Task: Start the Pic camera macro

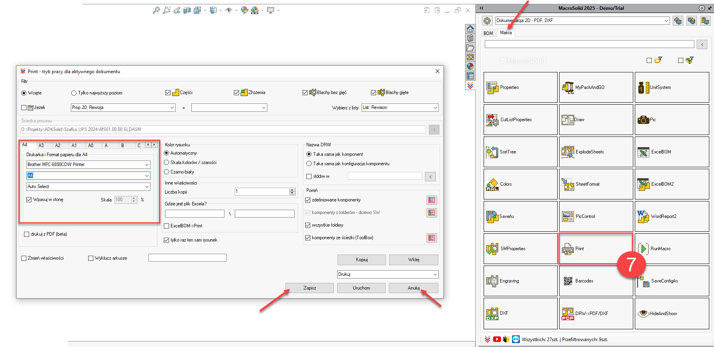Action: point(672,120)
